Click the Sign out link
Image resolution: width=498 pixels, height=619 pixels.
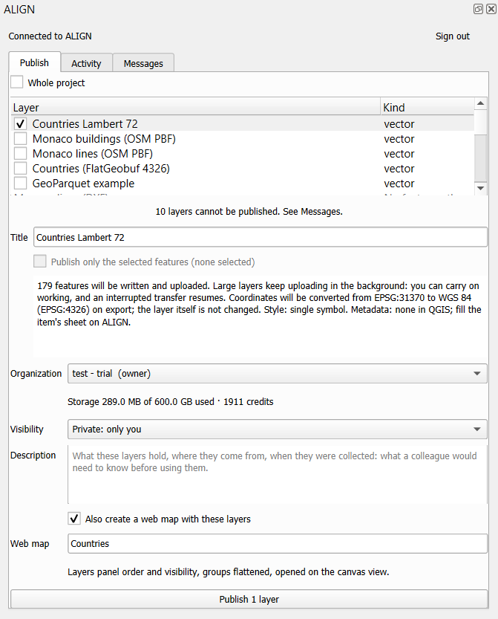pyautogui.click(x=452, y=36)
